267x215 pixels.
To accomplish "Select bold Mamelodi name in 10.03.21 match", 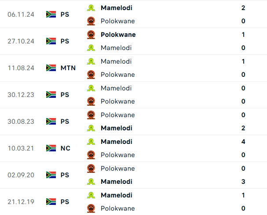I will pyautogui.click(x=116, y=142).
